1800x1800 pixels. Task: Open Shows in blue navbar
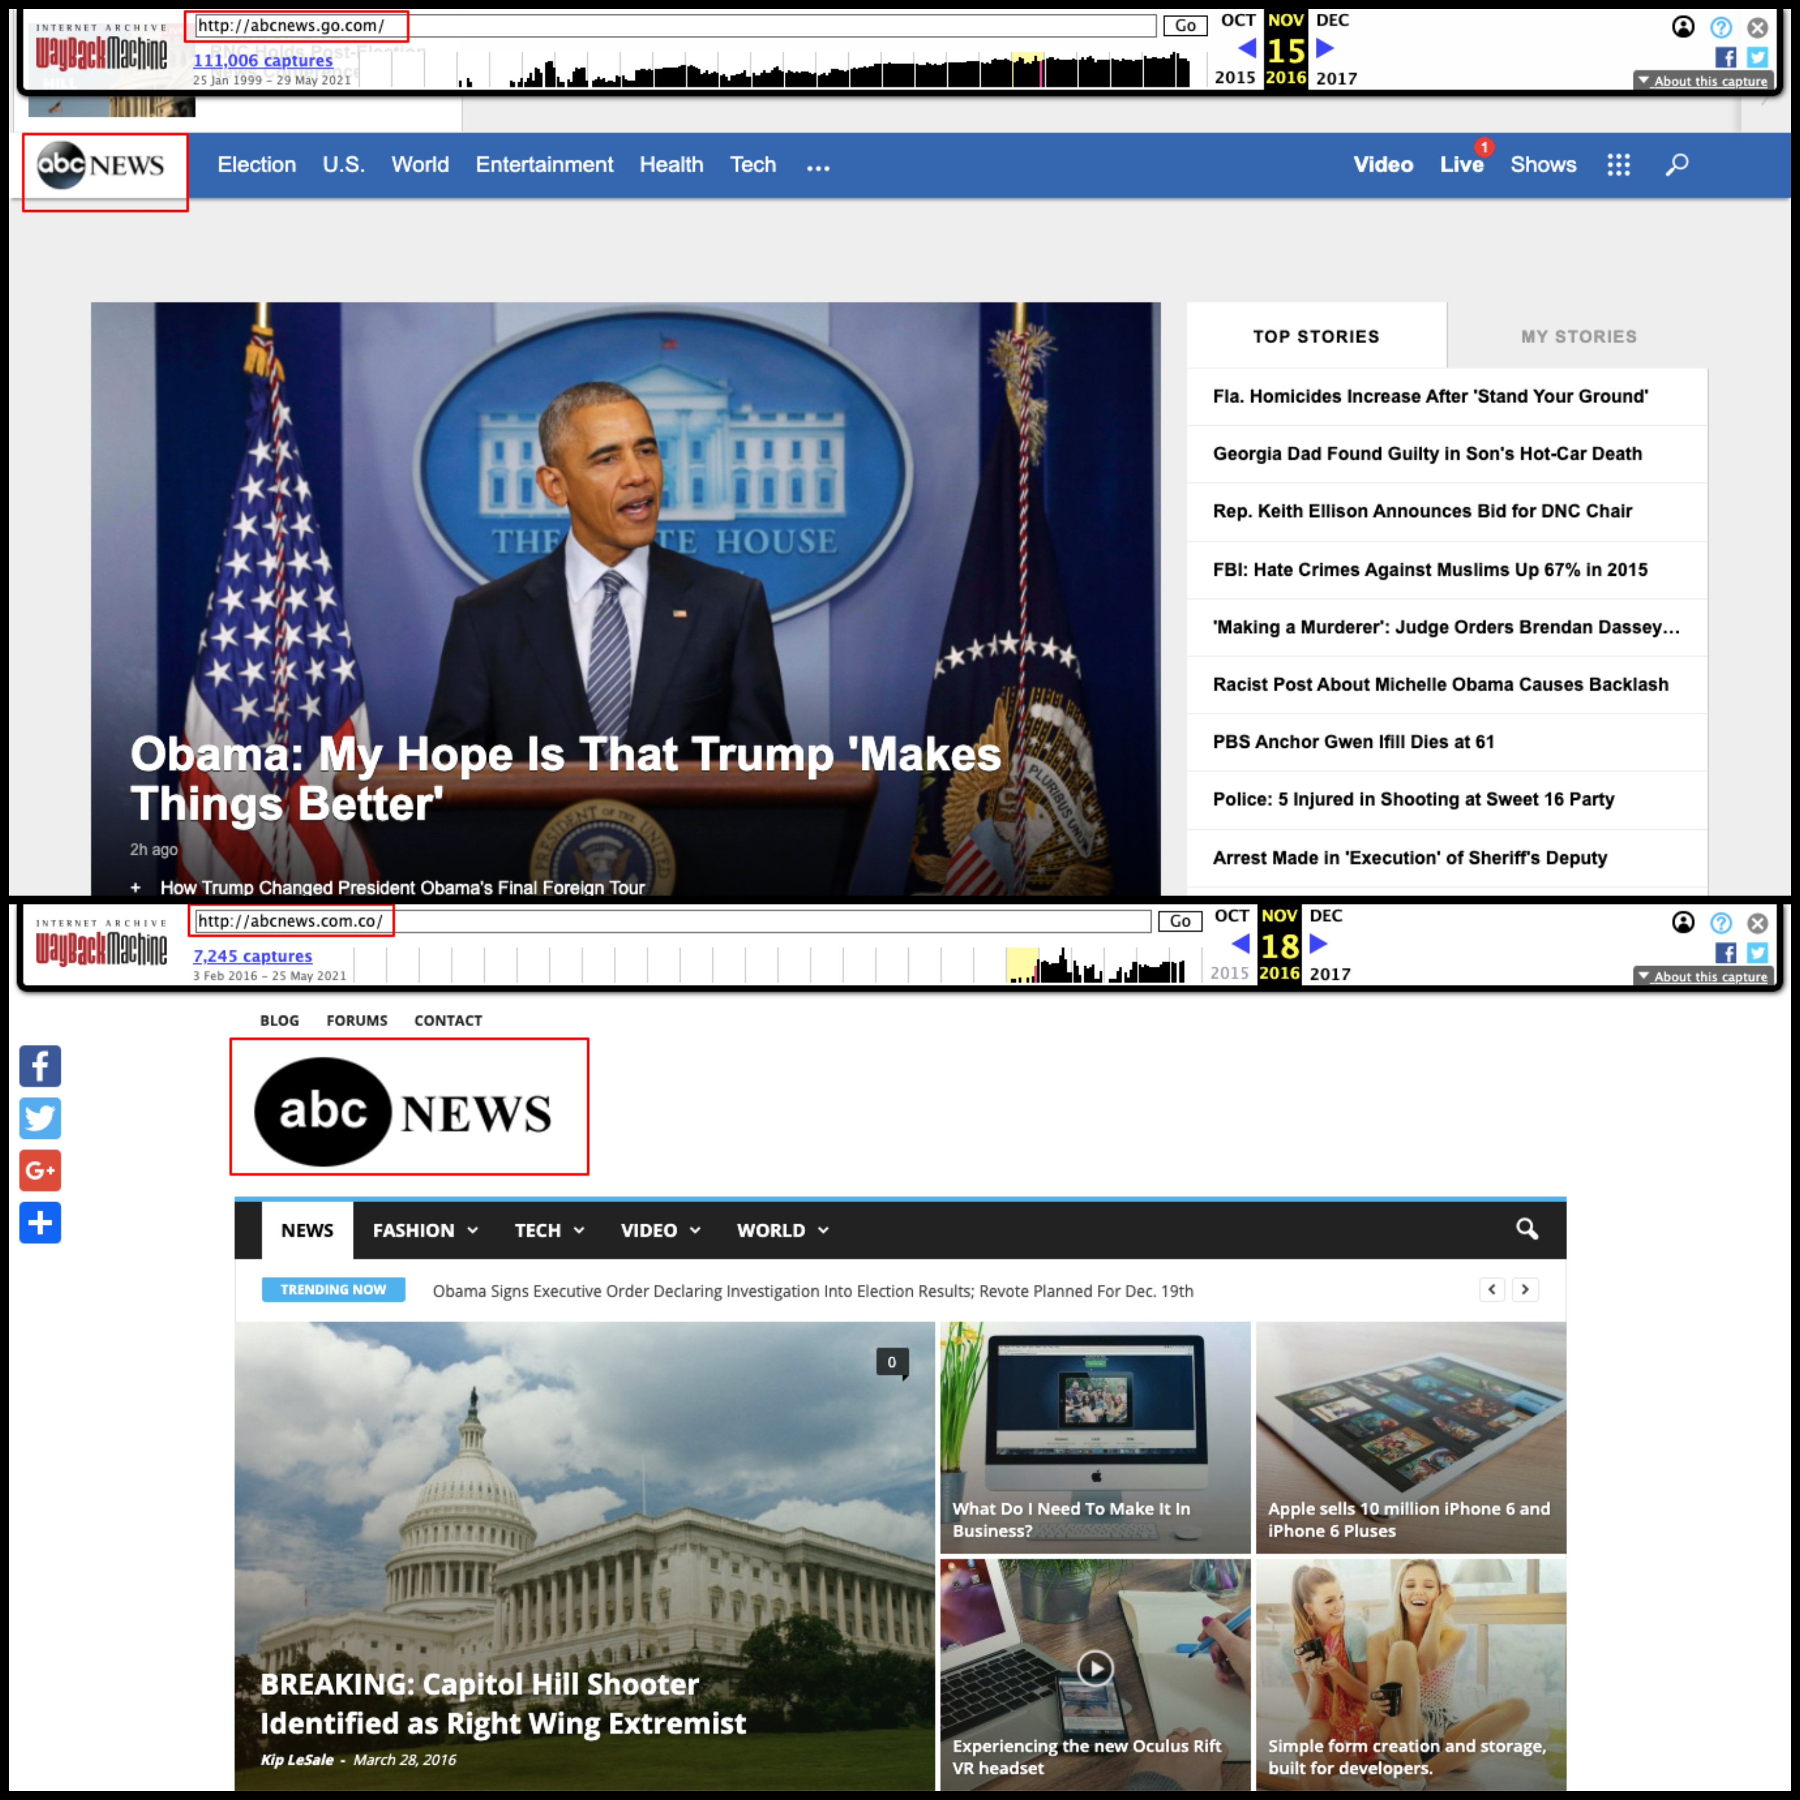click(1543, 165)
